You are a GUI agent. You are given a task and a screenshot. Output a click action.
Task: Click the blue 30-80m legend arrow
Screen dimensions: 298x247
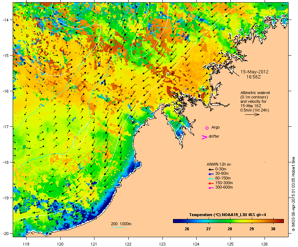click(211, 174)
